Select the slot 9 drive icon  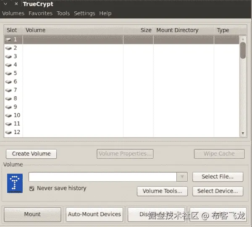pos(8,107)
